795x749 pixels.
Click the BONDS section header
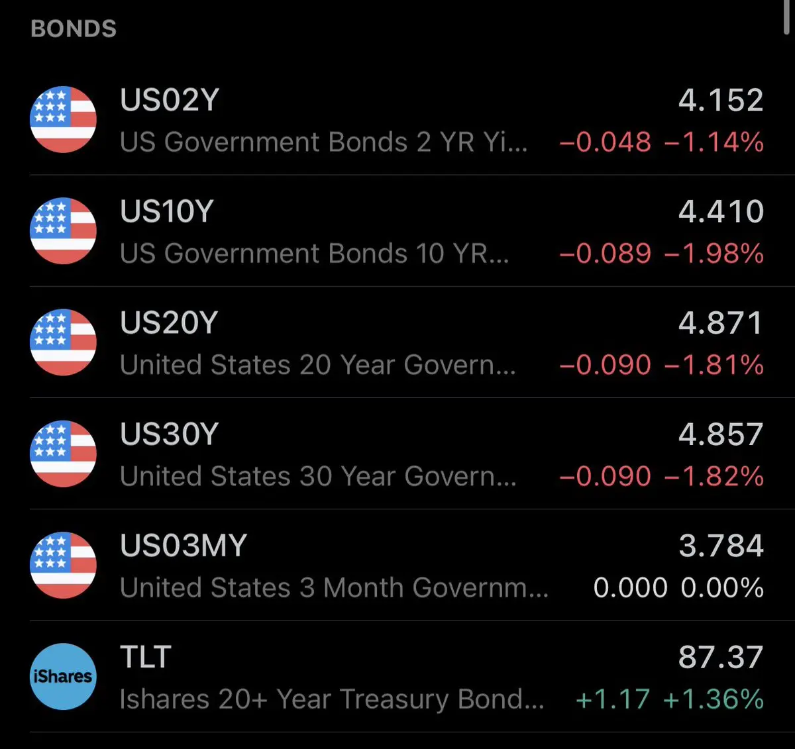coord(74,29)
